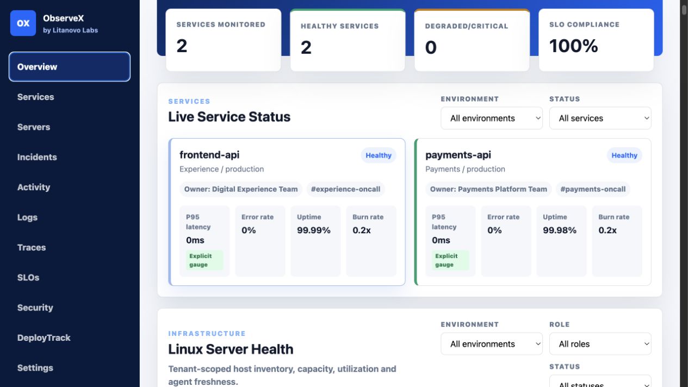Click the Healthy badge on frontend-api
688x387 pixels.
point(379,155)
